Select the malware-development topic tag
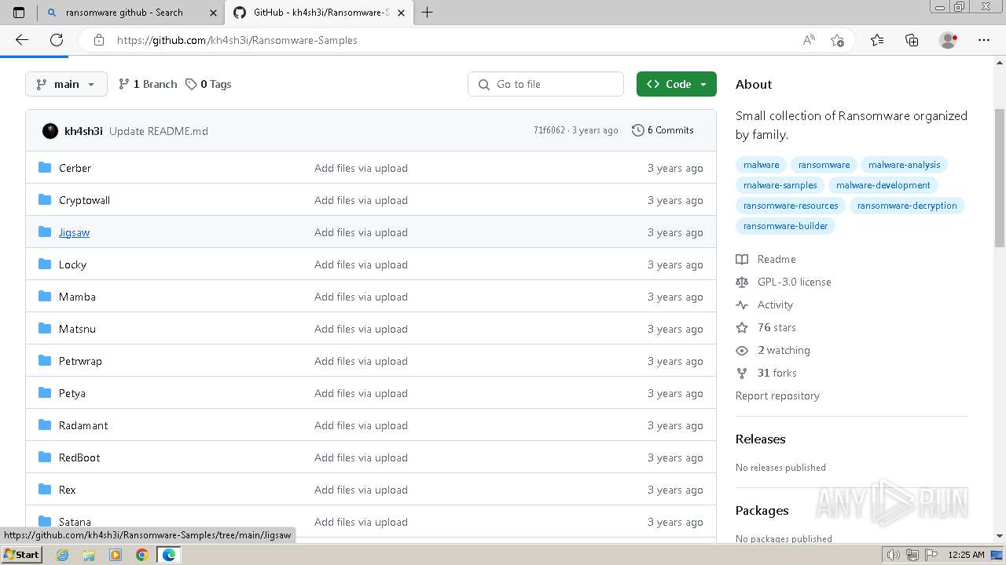The height and width of the screenshot is (565, 1006). pos(883,185)
